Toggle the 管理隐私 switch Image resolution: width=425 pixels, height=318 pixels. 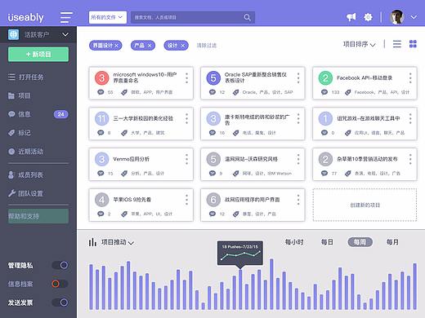tap(60, 265)
